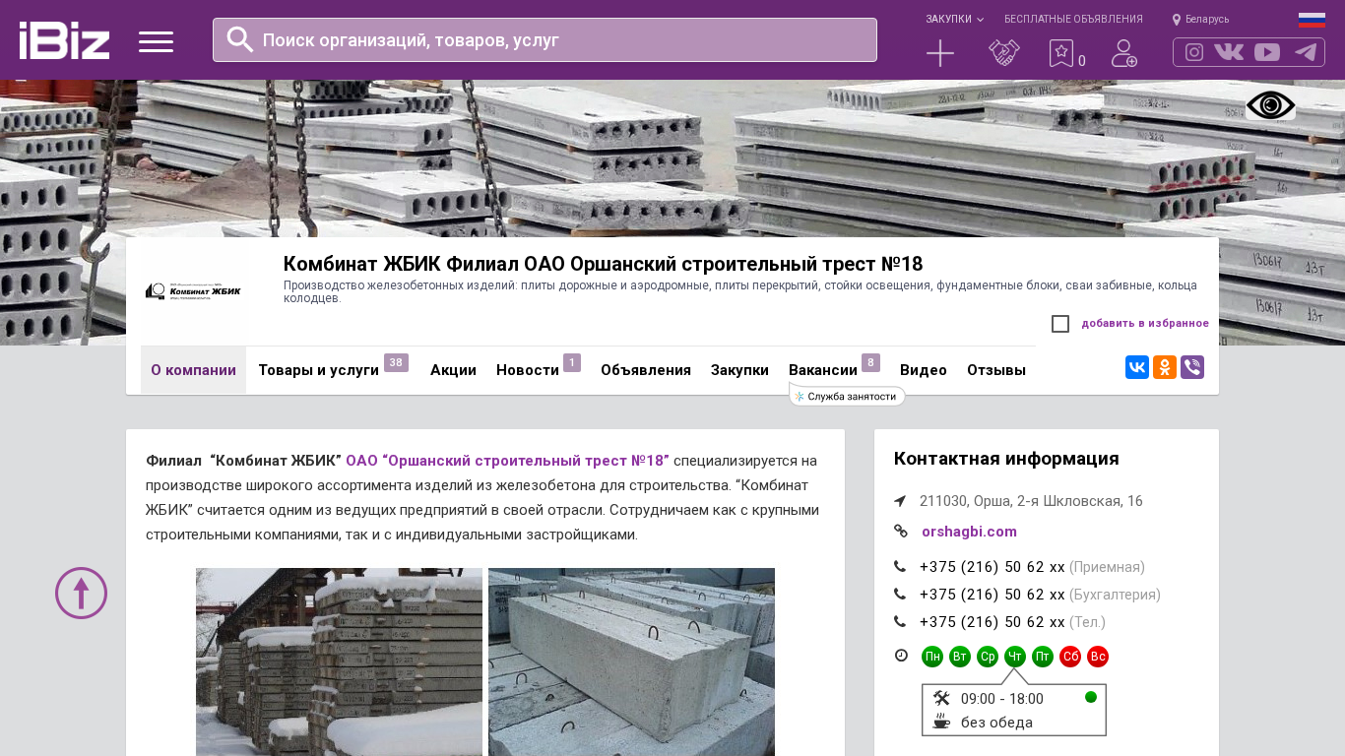Screen dimensions: 1345x756
Task: Click the user registration icon
Action: click(1124, 53)
